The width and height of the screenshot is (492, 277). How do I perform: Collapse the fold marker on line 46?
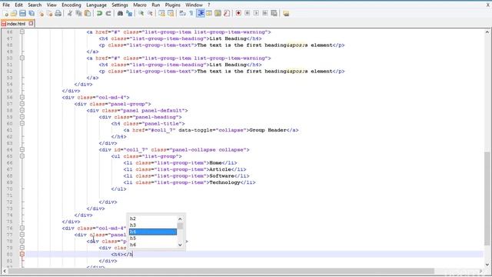[22, 32]
